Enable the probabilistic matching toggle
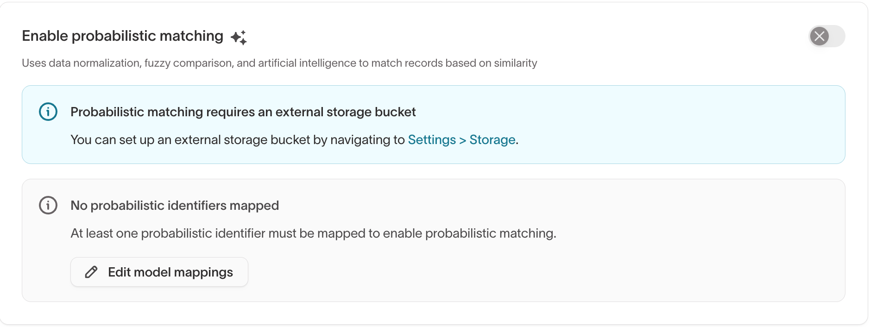This screenshot has height=327, width=870. click(x=827, y=36)
